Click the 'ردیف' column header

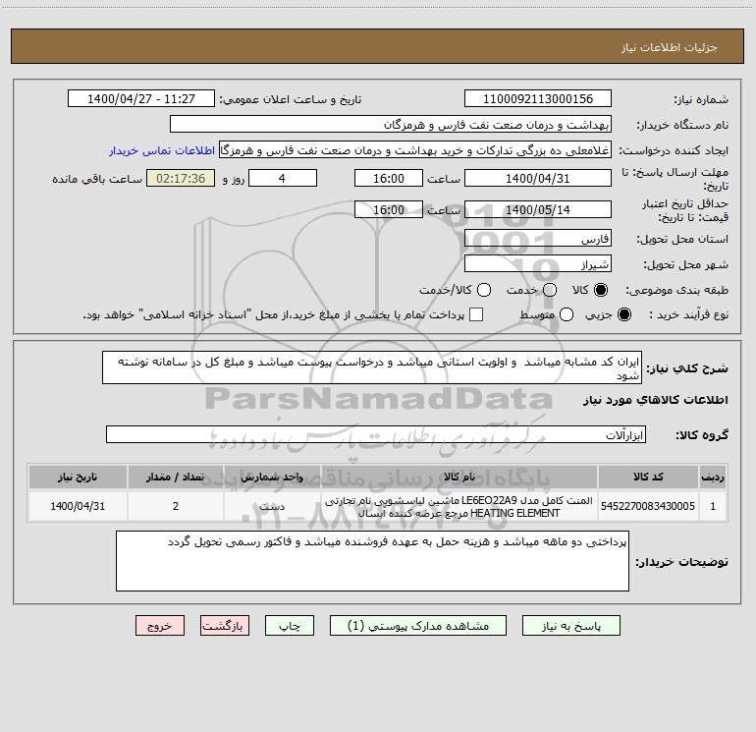(713, 477)
